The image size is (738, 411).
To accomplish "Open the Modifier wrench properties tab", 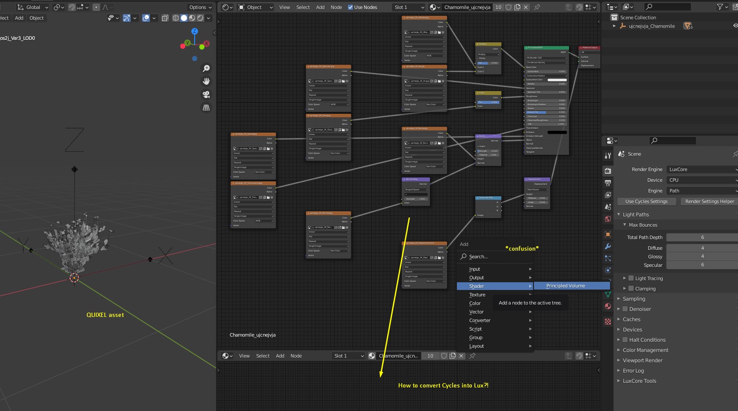I will 608,246.
